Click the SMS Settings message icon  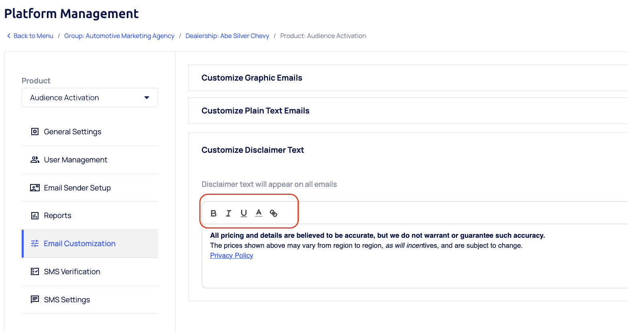point(35,300)
